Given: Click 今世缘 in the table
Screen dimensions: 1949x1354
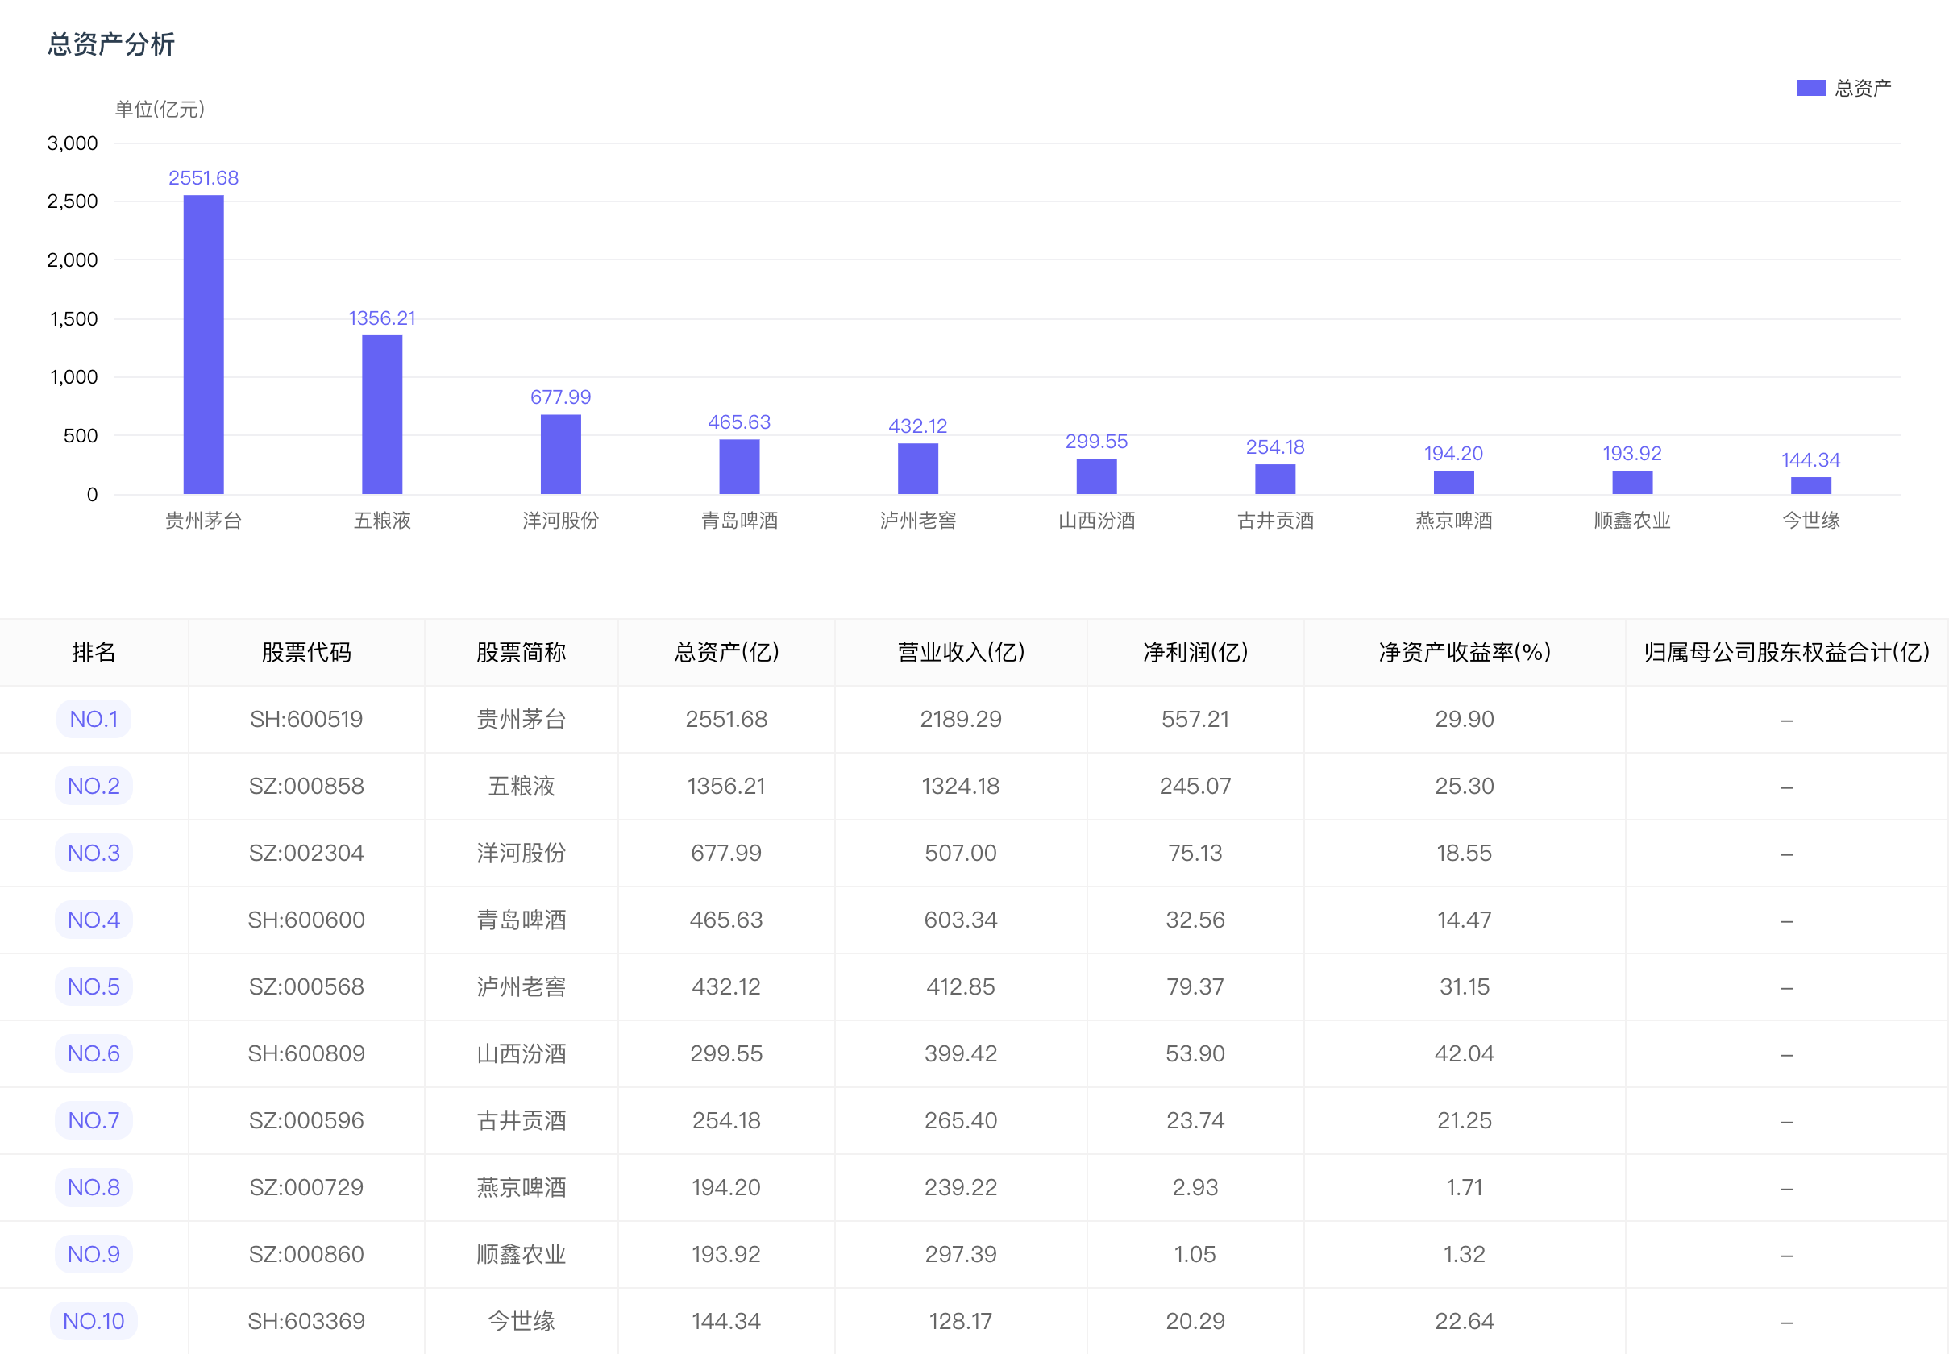Looking at the screenshot, I should pyautogui.click(x=521, y=1322).
